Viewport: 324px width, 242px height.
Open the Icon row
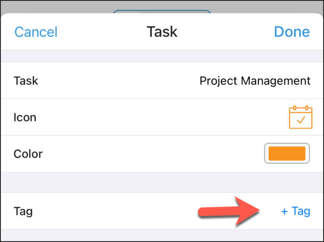click(162, 117)
